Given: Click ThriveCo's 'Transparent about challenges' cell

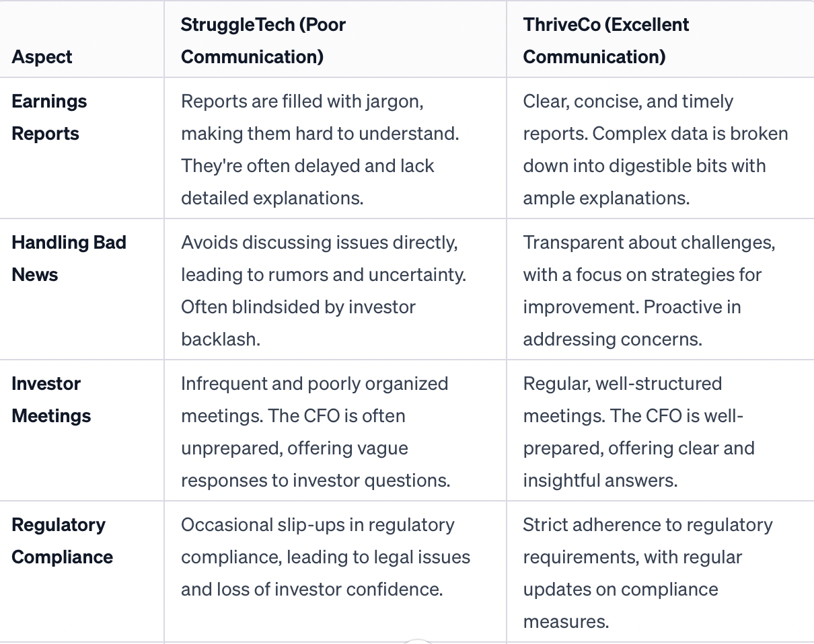Looking at the screenshot, I should click(x=649, y=290).
